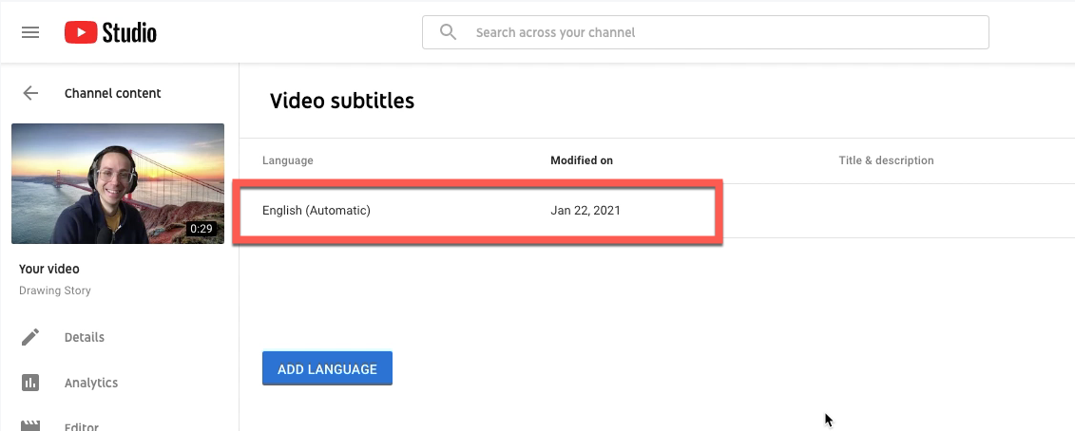Open the hamburger navigation menu
Image resolution: width=1075 pixels, height=431 pixels.
pos(30,32)
